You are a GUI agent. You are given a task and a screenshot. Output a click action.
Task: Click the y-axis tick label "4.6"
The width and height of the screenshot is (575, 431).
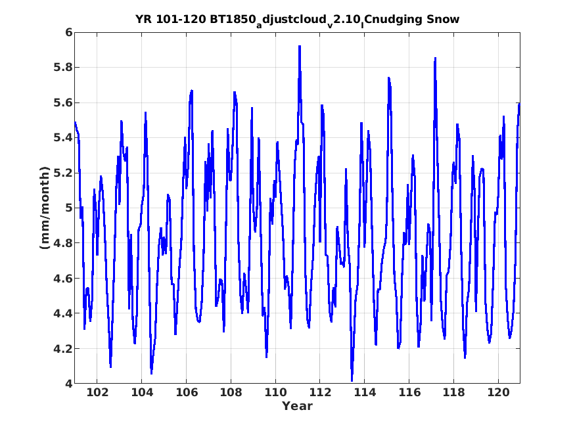pyautogui.click(x=63, y=279)
